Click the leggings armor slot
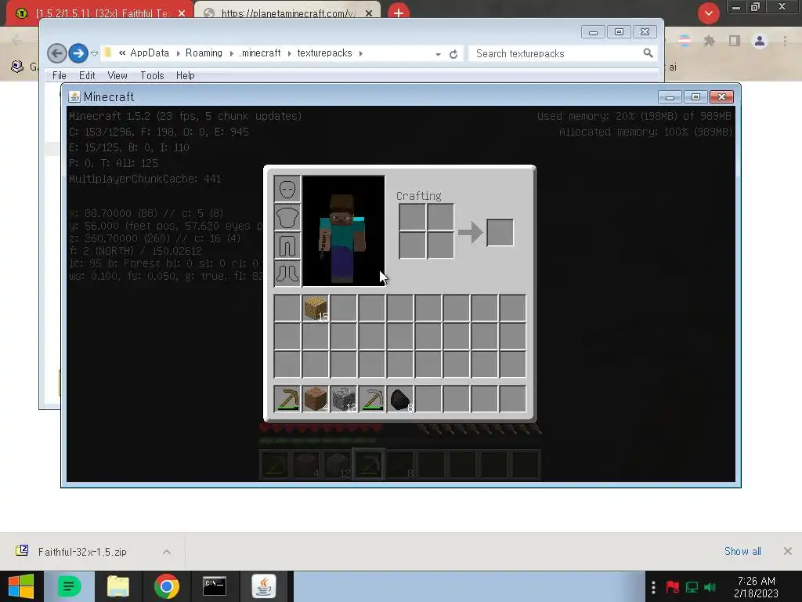This screenshot has width=802, height=602. pos(287,245)
